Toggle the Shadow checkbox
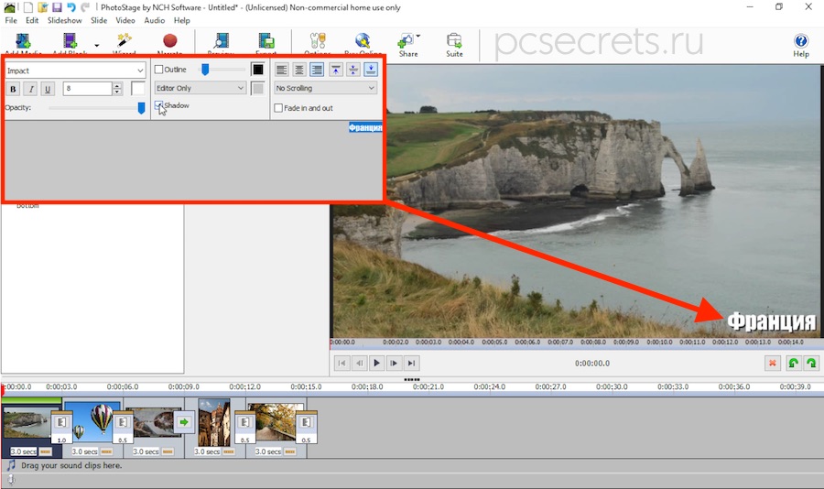824x489 pixels. (x=158, y=105)
